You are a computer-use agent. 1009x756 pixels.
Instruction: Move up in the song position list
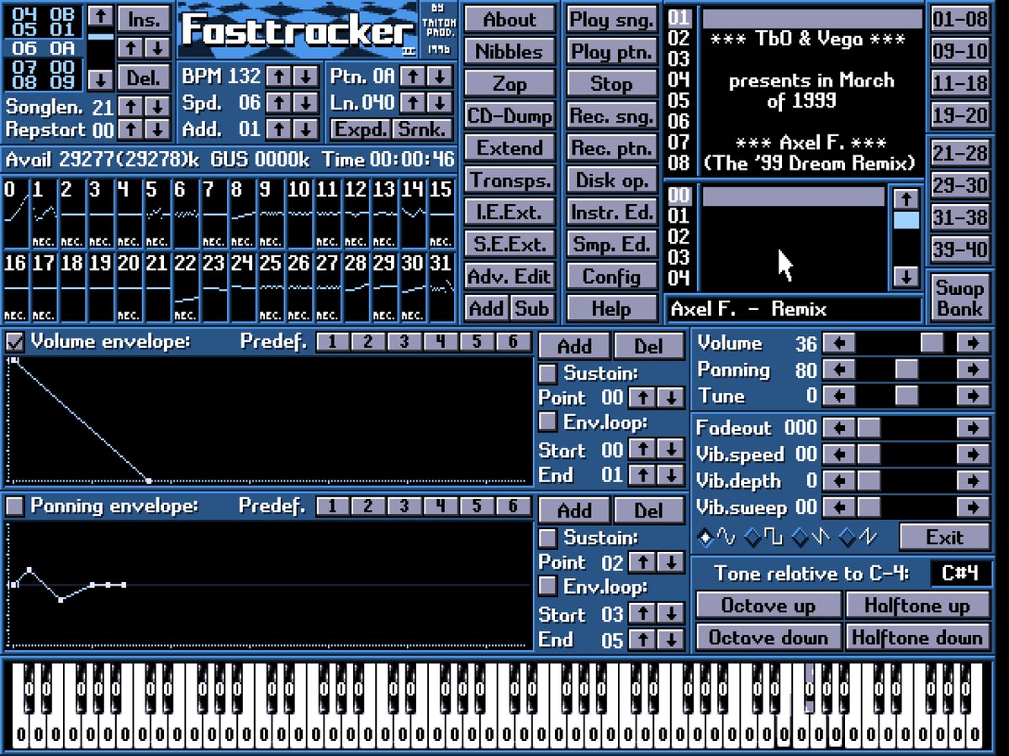click(101, 16)
